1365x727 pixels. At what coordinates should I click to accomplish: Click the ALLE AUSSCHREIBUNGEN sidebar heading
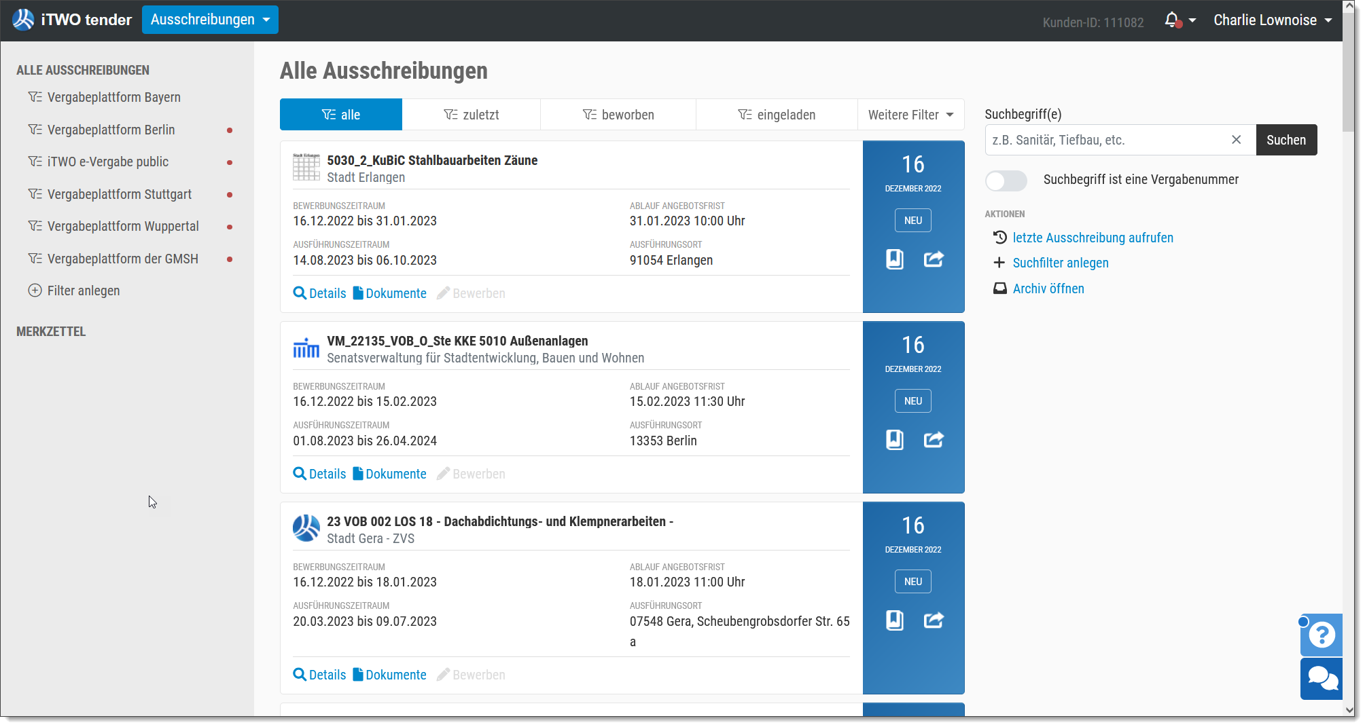83,70
